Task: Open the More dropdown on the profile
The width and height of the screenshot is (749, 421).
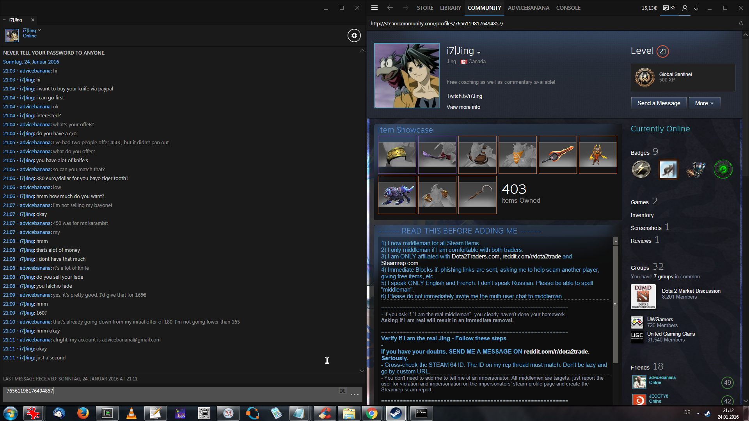Action: click(704, 103)
